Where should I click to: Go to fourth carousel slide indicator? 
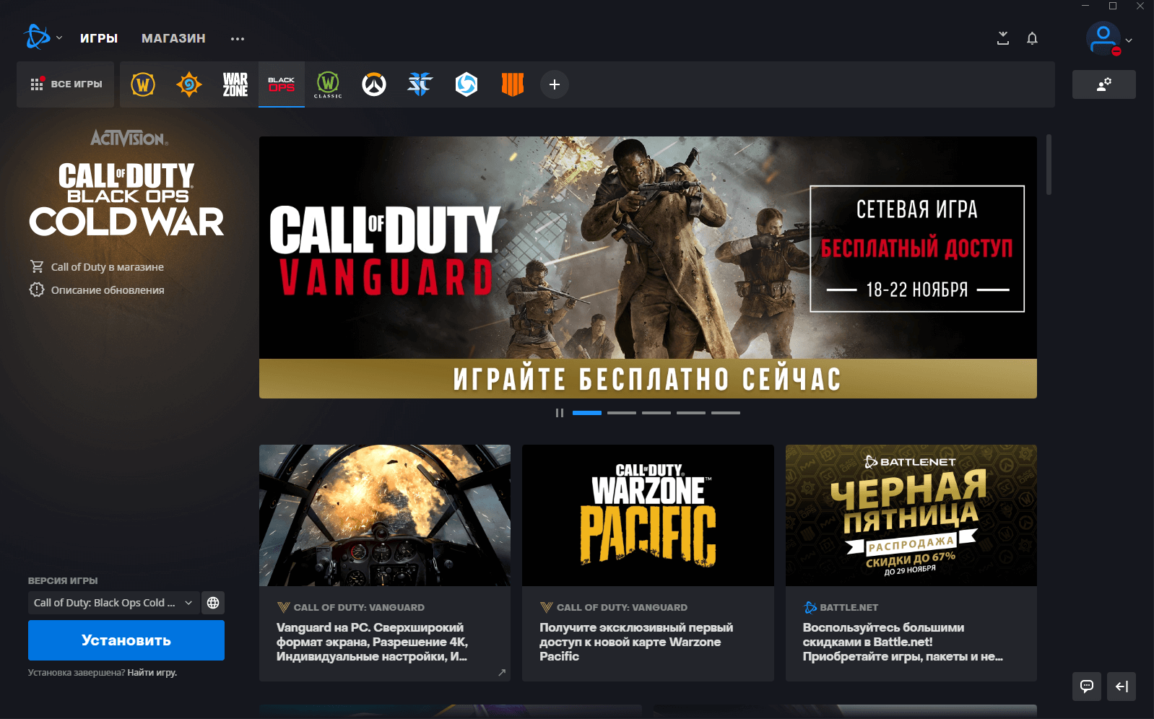[691, 413]
